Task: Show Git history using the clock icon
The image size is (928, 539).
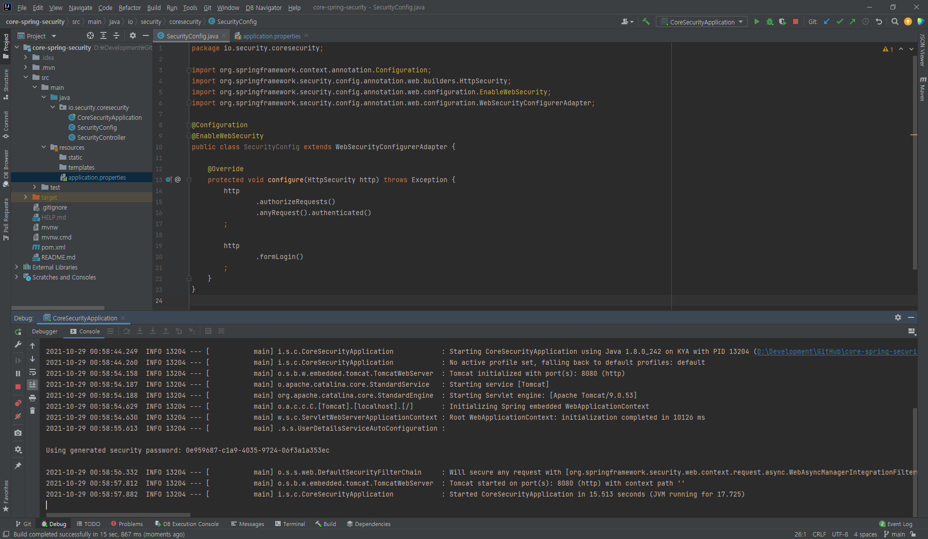Action: tap(866, 22)
